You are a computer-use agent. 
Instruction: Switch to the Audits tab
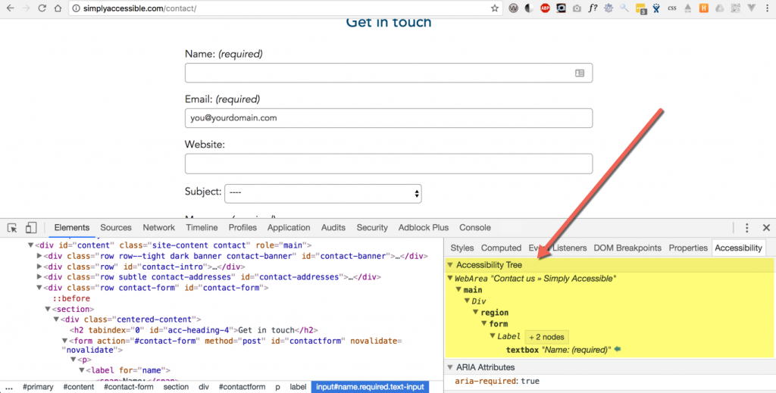[x=333, y=227]
